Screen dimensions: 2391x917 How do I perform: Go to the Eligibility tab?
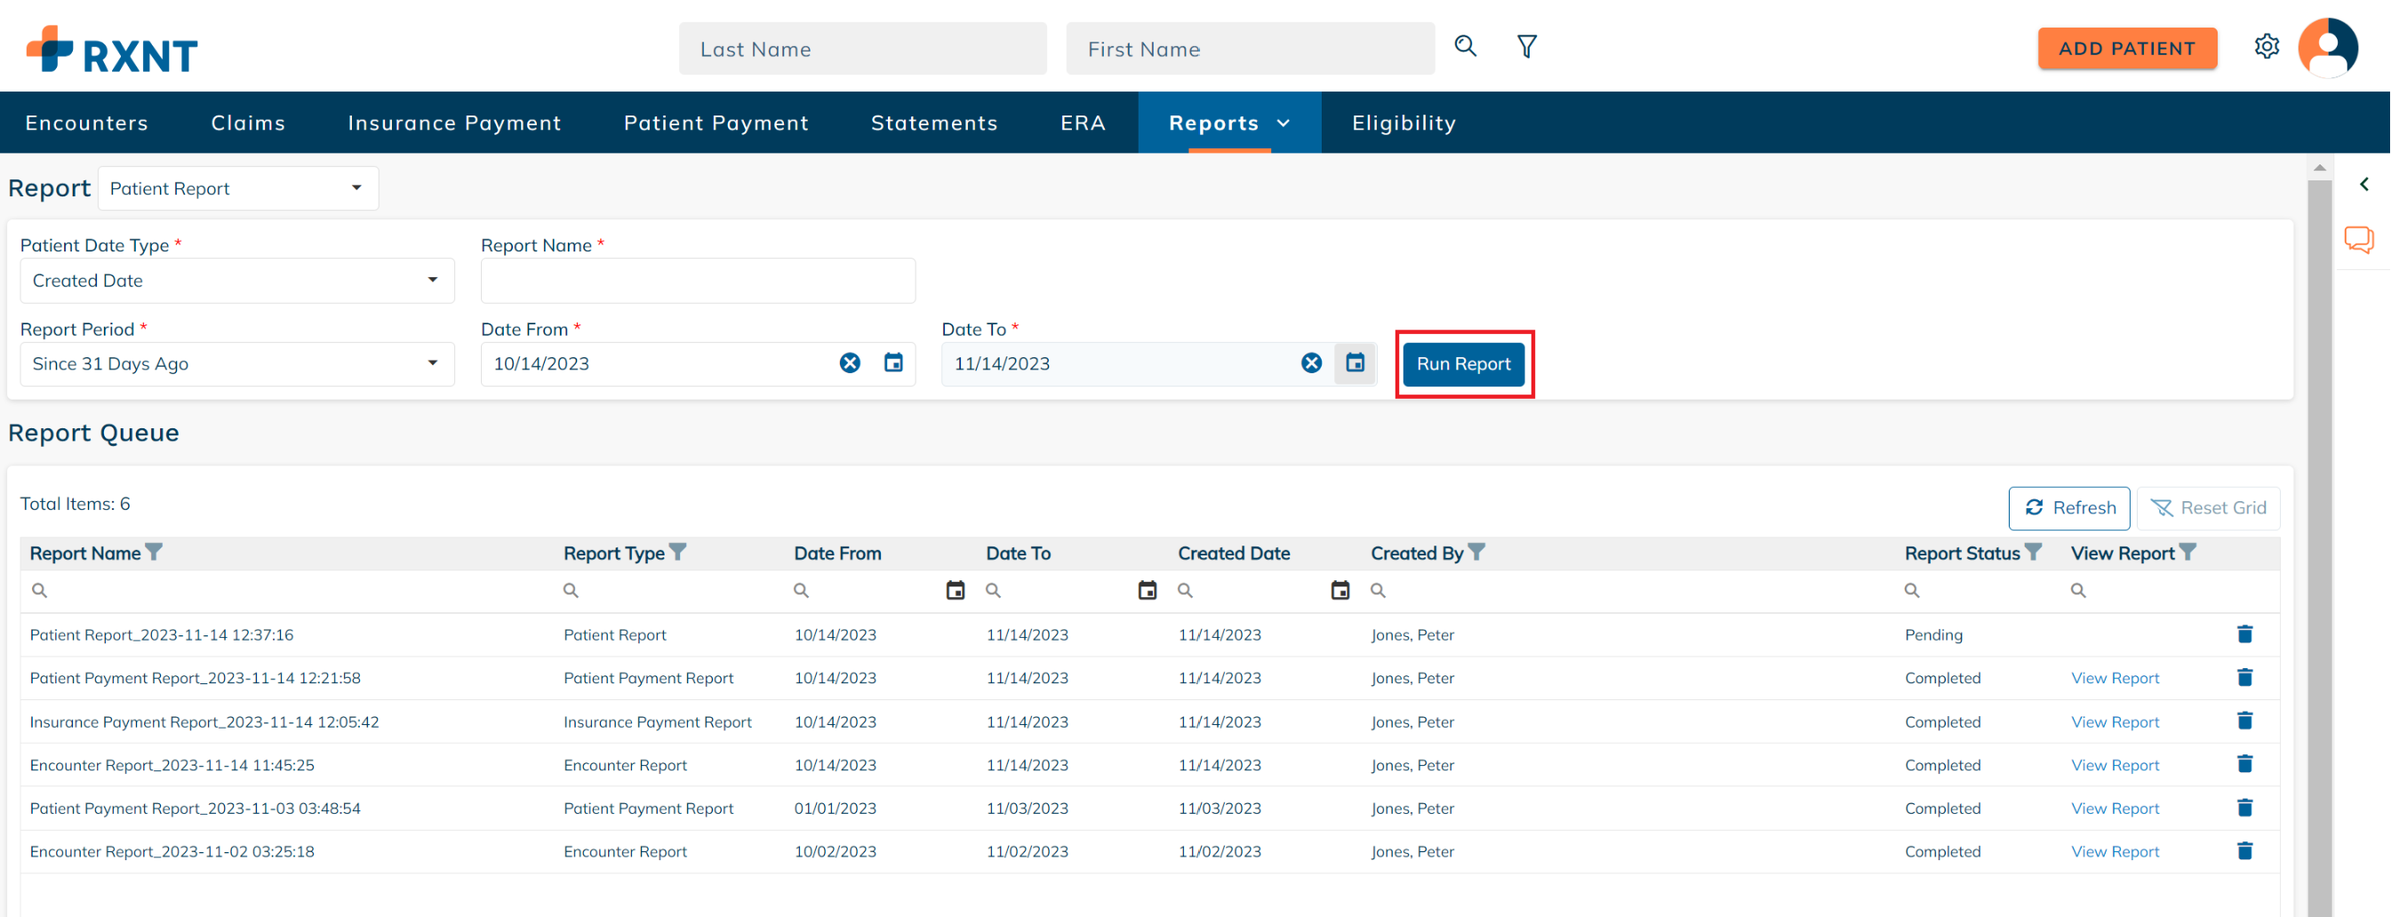(x=1403, y=123)
